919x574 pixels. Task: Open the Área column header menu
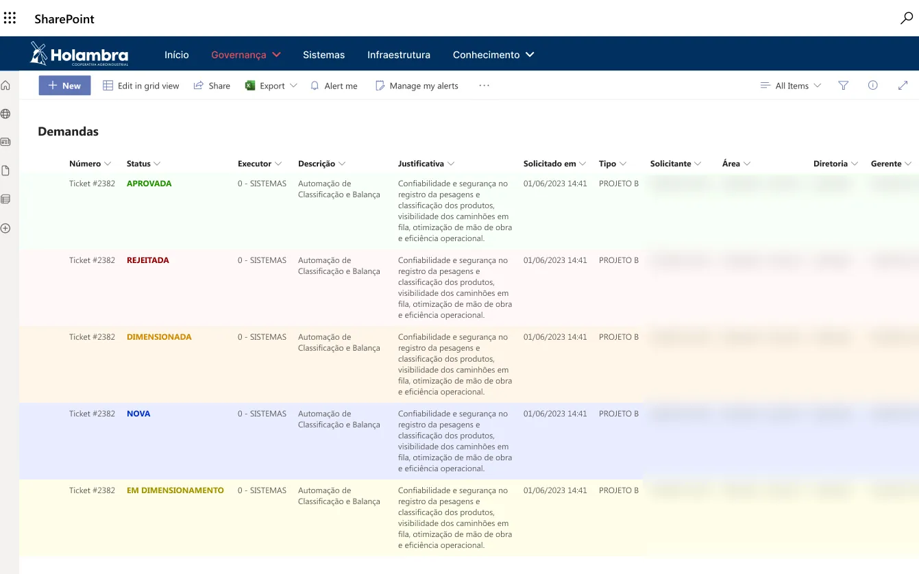coord(737,164)
